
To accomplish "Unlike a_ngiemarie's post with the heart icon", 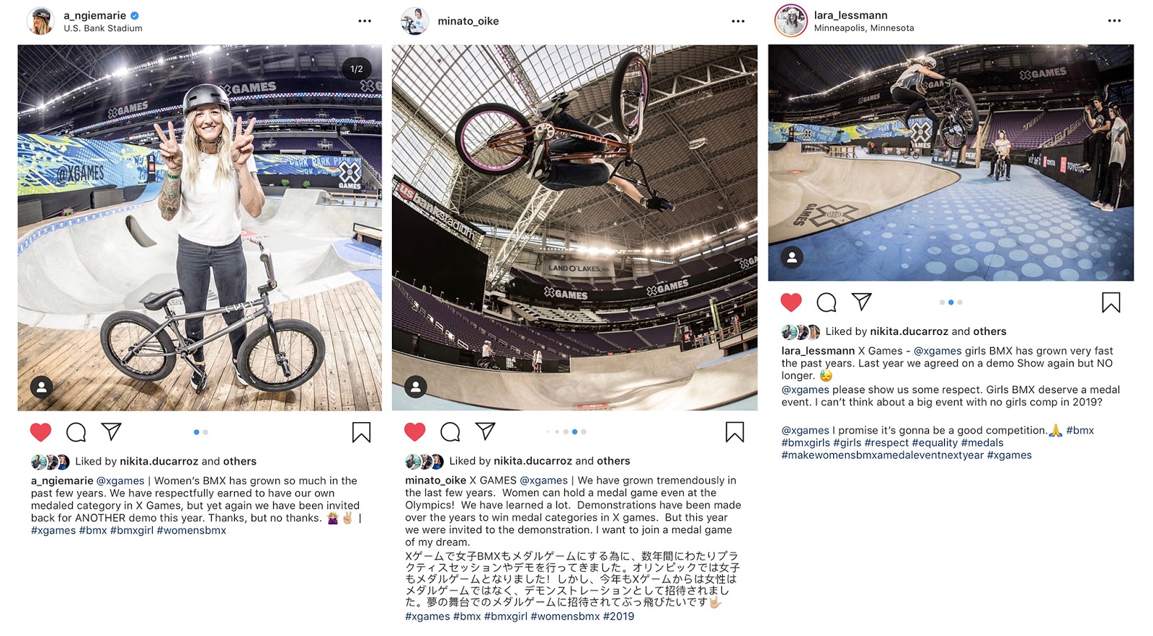I will pyautogui.click(x=41, y=432).
